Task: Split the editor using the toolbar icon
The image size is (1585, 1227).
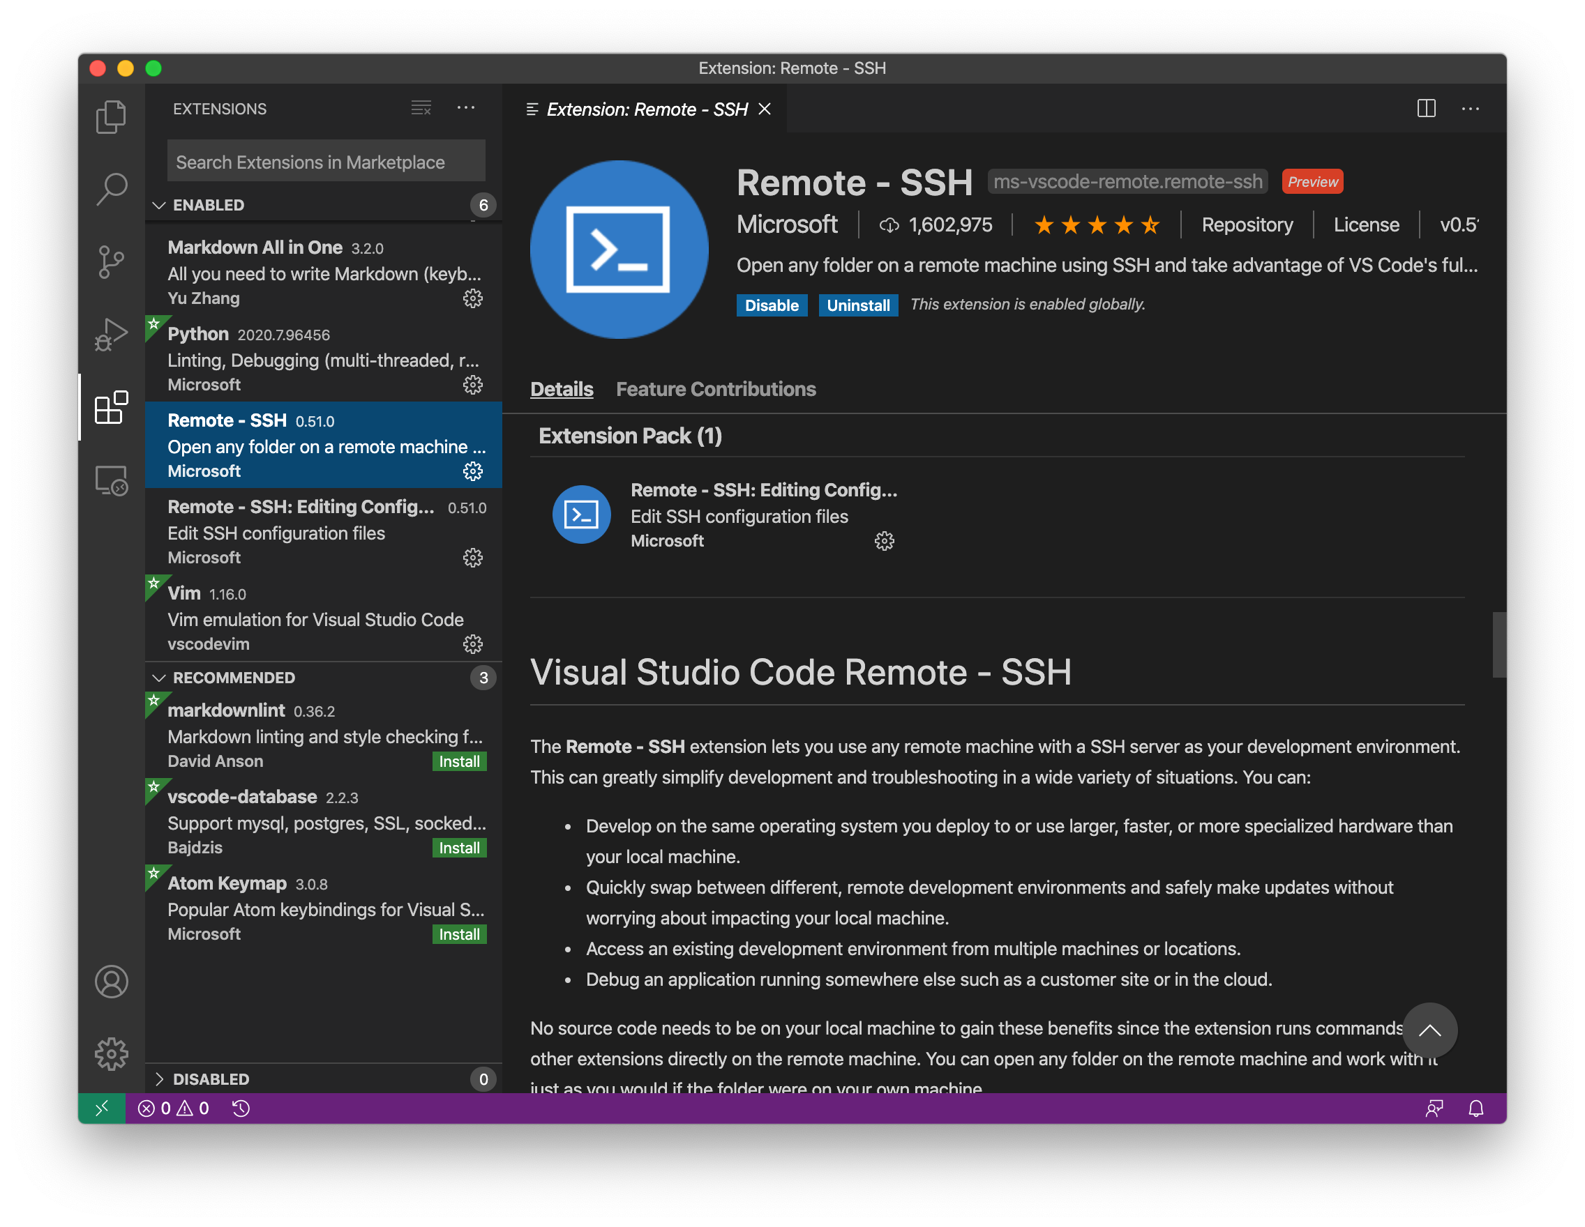Action: pyautogui.click(x=1425, y=109)
